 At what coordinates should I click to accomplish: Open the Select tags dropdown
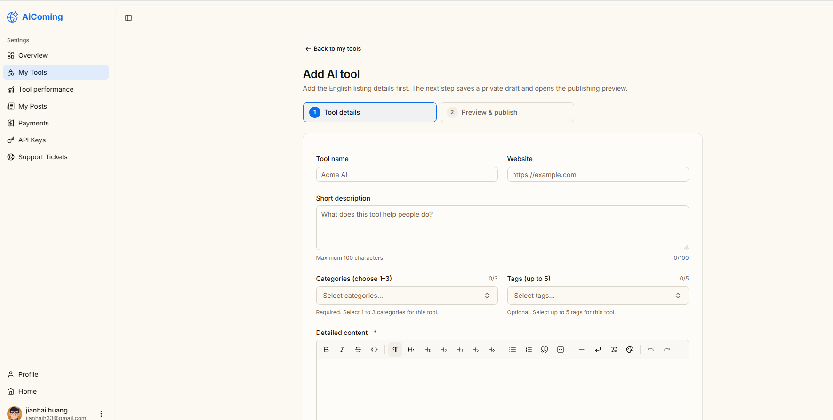[598, 296]
